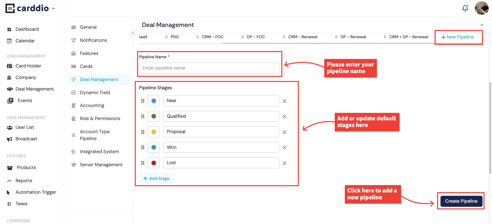The image size is (492, 224).
Task: Remove the Won stage
Action: pos(284,148)
